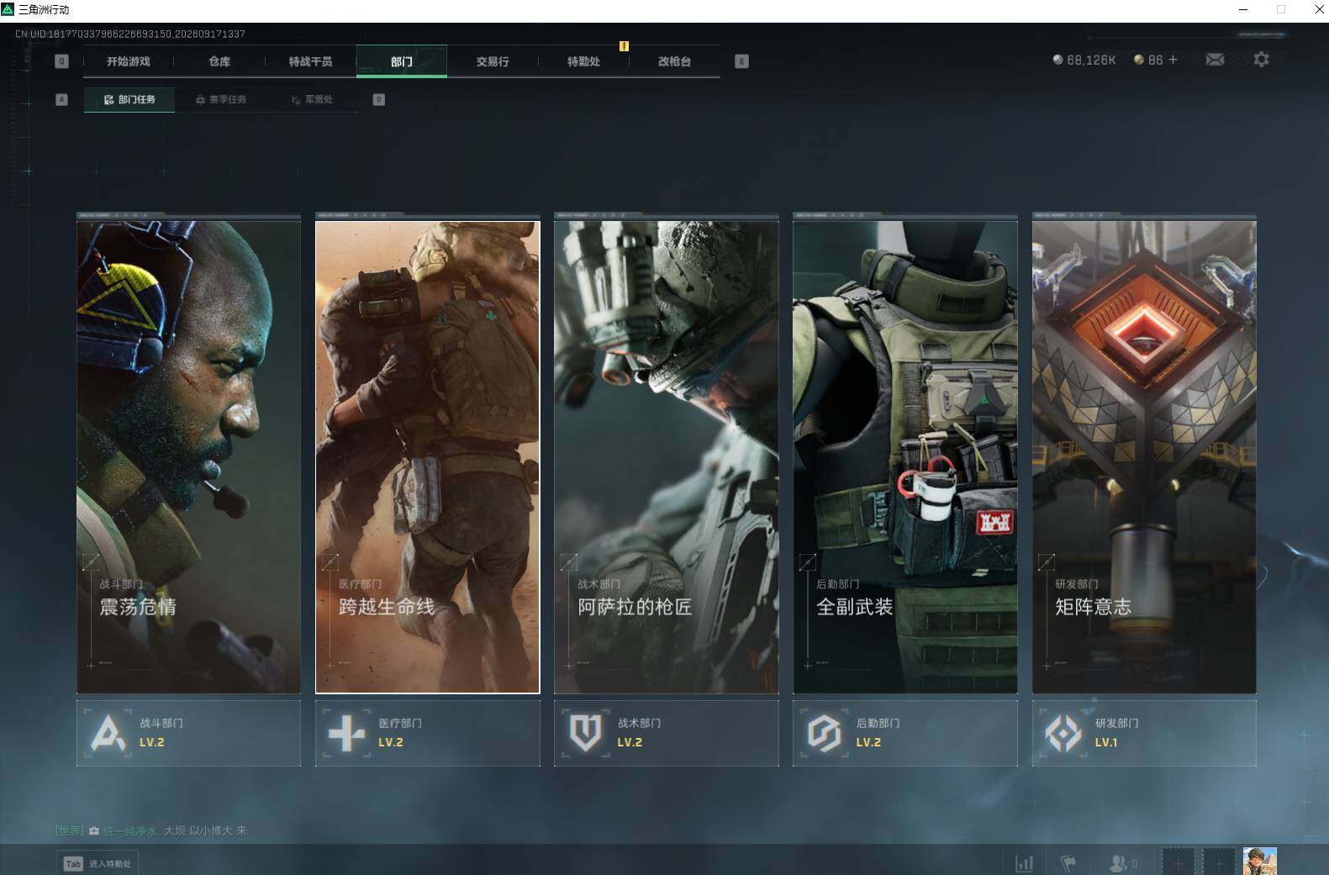Viewport: 1329px width, 875px height.
Task: Open the 军需处 sub-tab
Action: coord(312,99)
